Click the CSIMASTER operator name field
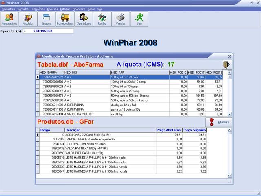Image resolution: width=261 pixels, height=196 pixels. tap(53, 31)
